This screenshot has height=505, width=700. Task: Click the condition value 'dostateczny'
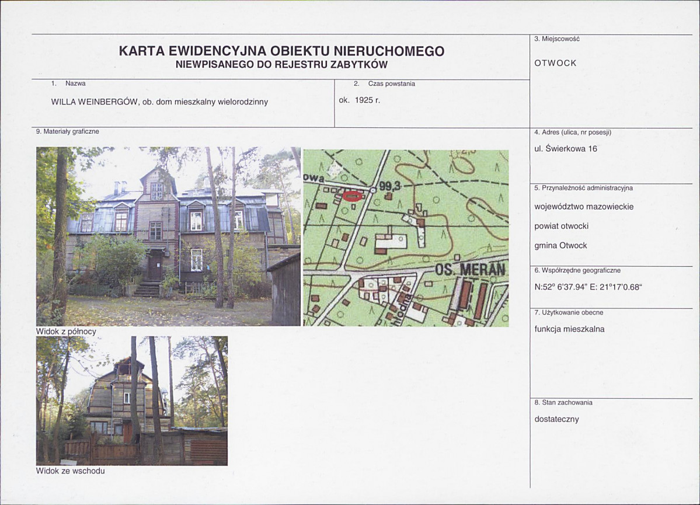557,420
